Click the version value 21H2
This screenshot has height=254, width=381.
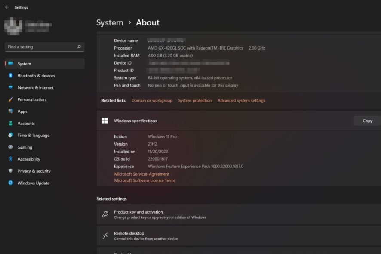pyautogui.click(x=152, y=144)
